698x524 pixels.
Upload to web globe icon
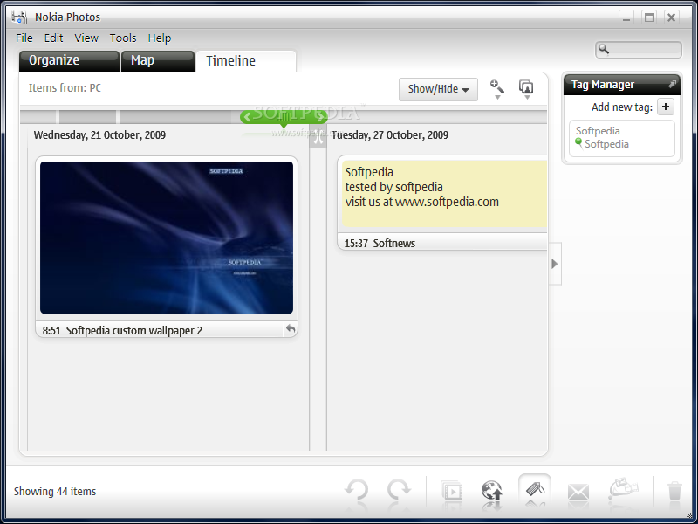[492, 491]
